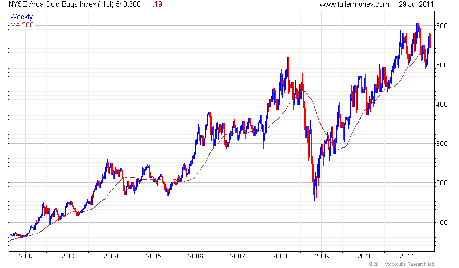Click the x-axis year label 2003
Image resolution: width=459 pixels, height=268 pixels.
tap(68, 256)
